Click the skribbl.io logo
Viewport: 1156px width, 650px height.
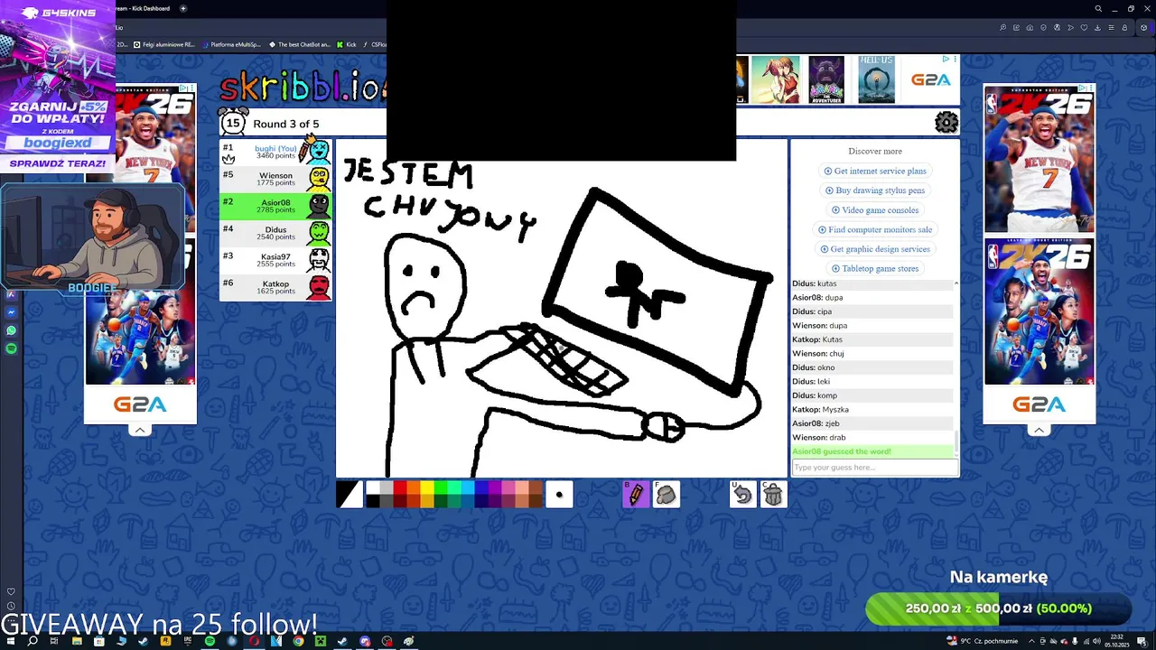click(303, 88)
